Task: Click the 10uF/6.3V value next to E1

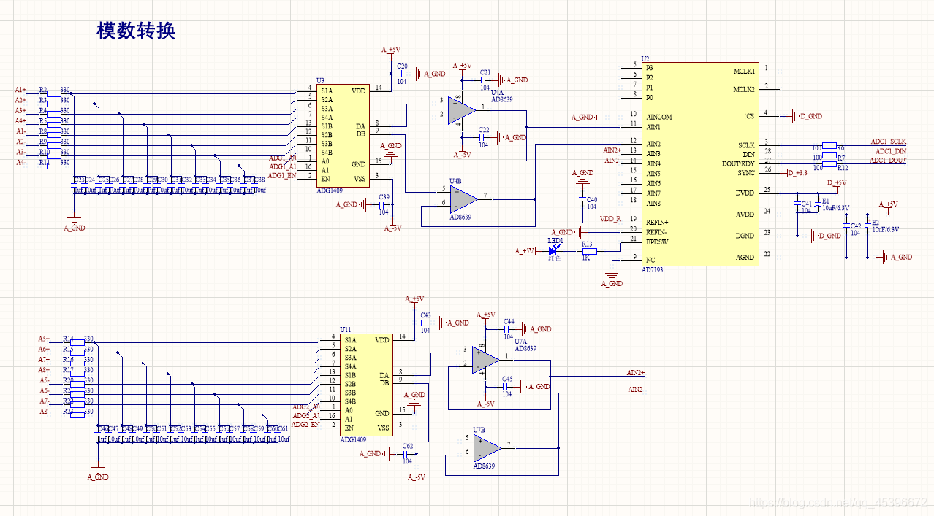Action: tap(837, 208)
